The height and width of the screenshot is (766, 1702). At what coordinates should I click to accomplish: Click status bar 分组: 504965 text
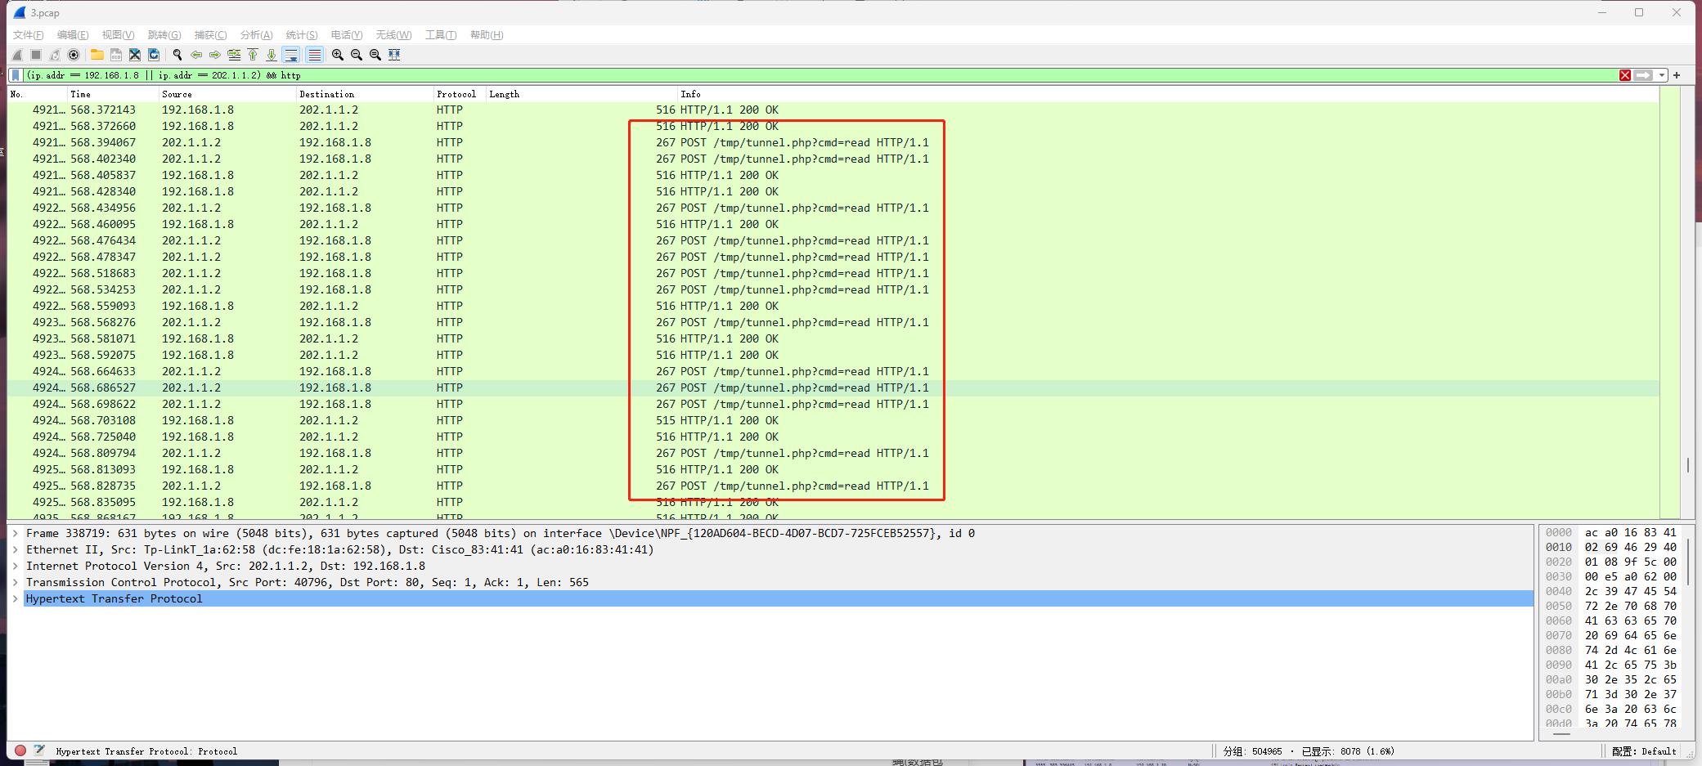tap(1252, 751)
